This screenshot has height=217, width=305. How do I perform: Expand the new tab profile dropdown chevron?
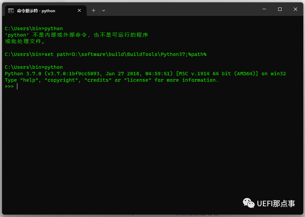[104, 11]
